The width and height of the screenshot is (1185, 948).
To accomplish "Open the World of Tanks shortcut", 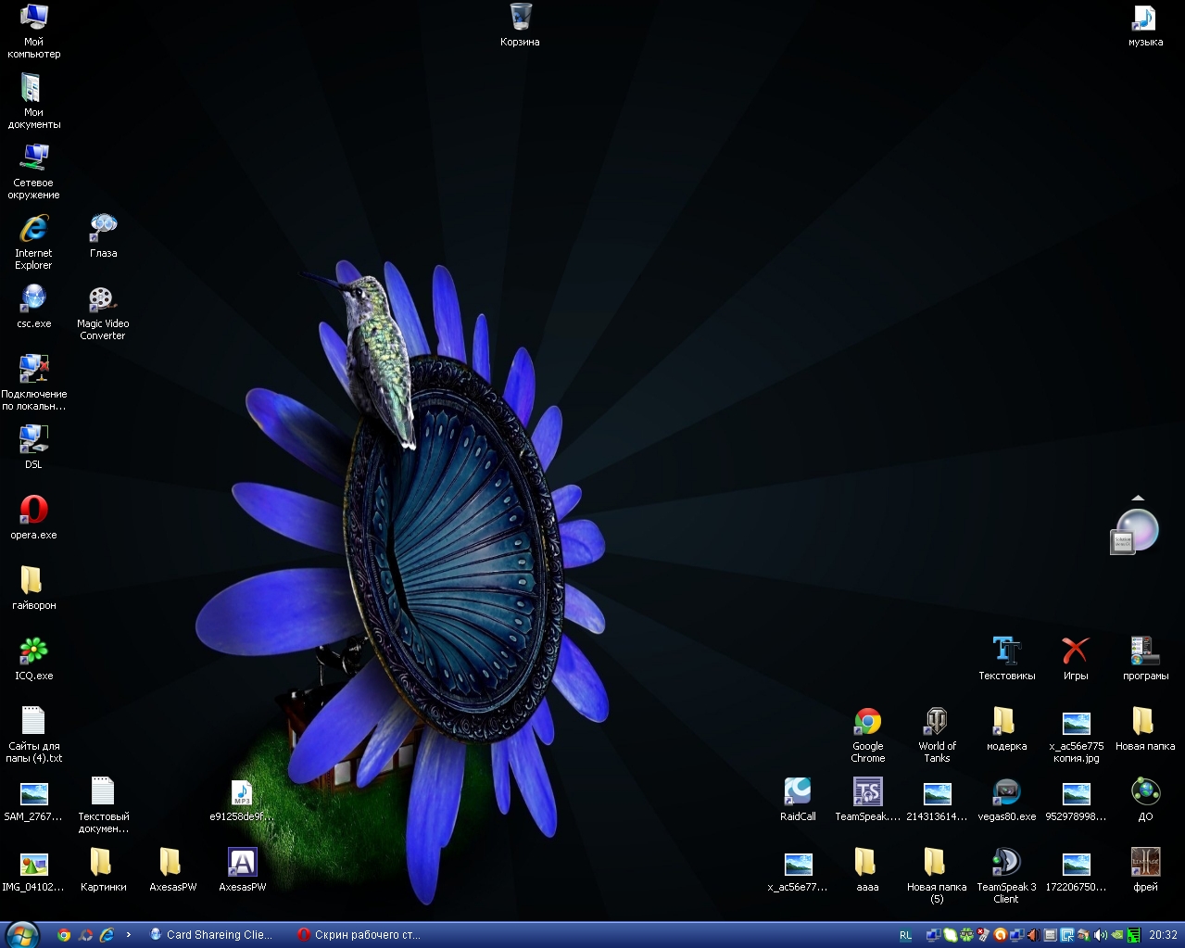I will coord(937,723).
